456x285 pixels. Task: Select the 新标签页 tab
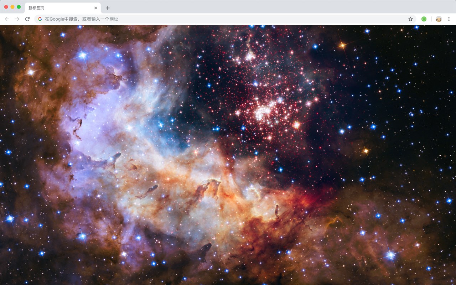click(x=62, y=8)
